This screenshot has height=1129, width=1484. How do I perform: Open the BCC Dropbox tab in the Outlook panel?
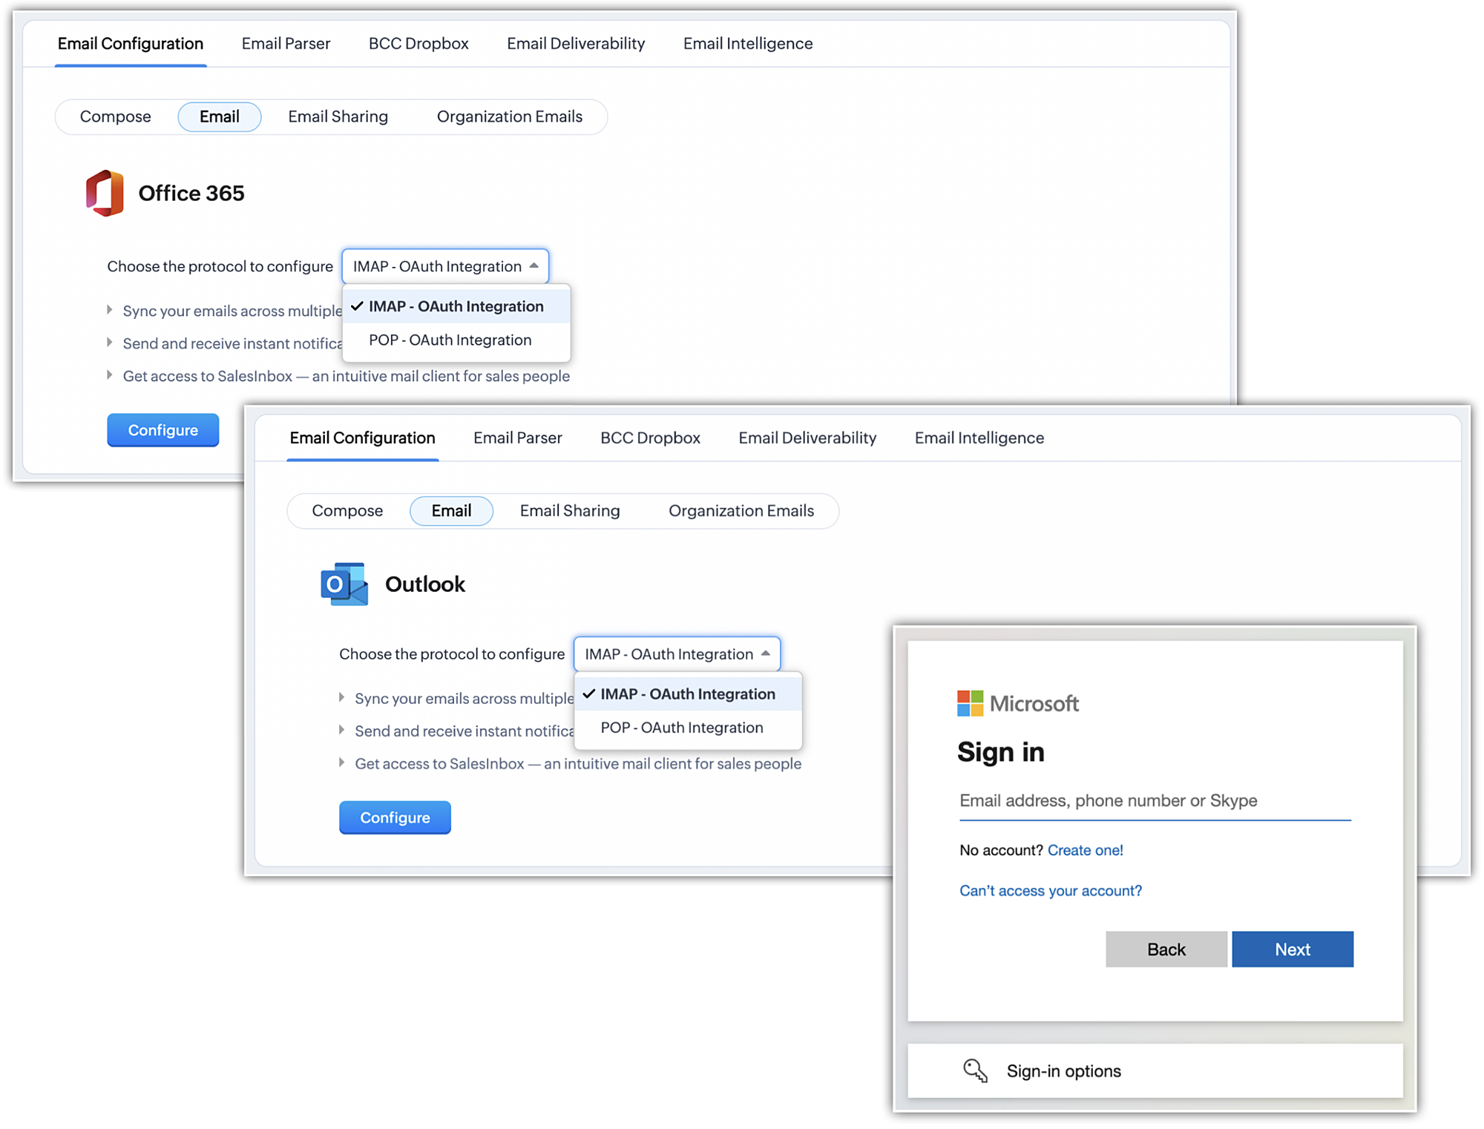(x=650, y=438)
